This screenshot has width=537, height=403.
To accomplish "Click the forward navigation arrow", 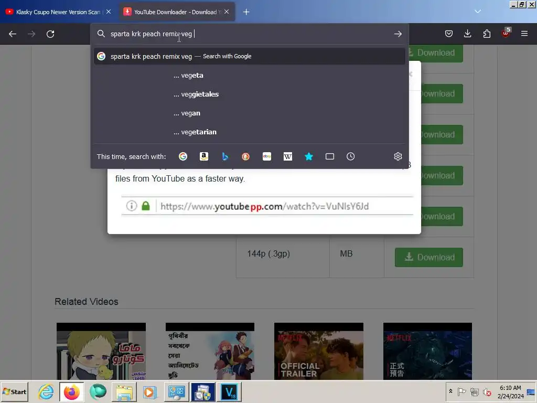I will pos(31,34).
